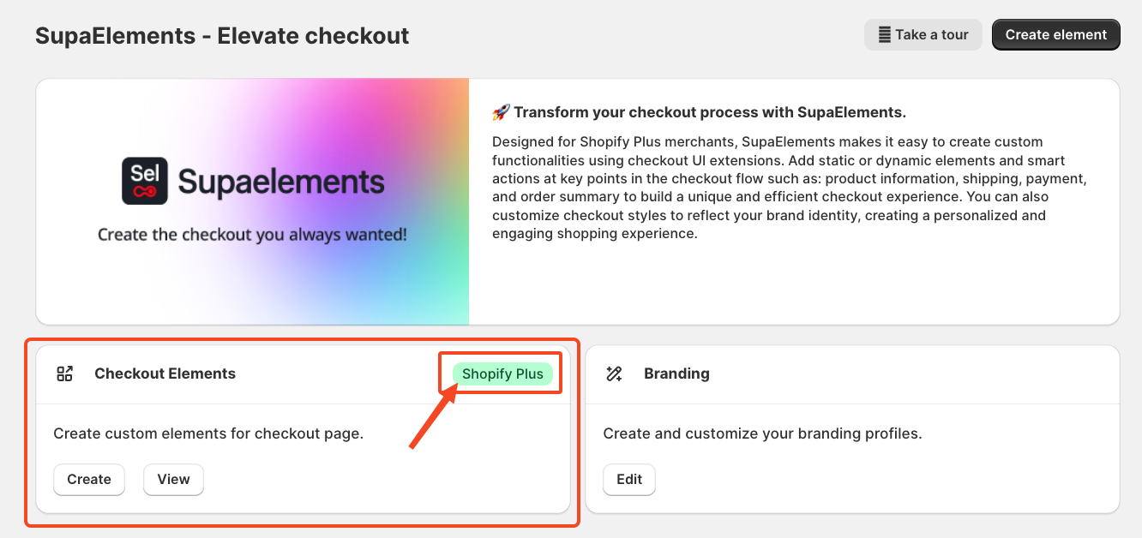The image size is (1142, 538).
Task: Click the Checkout Elements grid icon
Action: point(64,374)
